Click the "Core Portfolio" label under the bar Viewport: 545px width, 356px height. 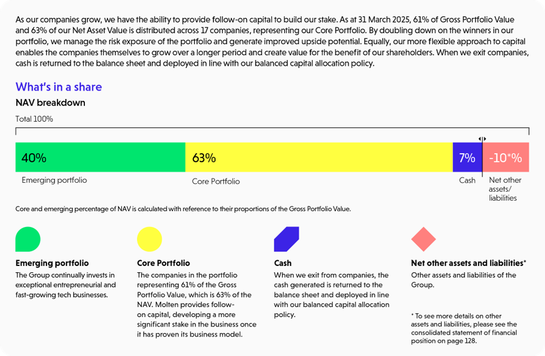pyautogui.click(x=216, y=181)
